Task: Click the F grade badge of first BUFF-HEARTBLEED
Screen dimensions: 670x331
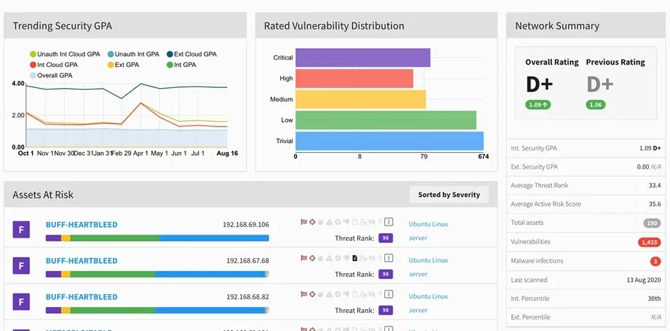Action: pyautogui.click(x=23, y=229)
